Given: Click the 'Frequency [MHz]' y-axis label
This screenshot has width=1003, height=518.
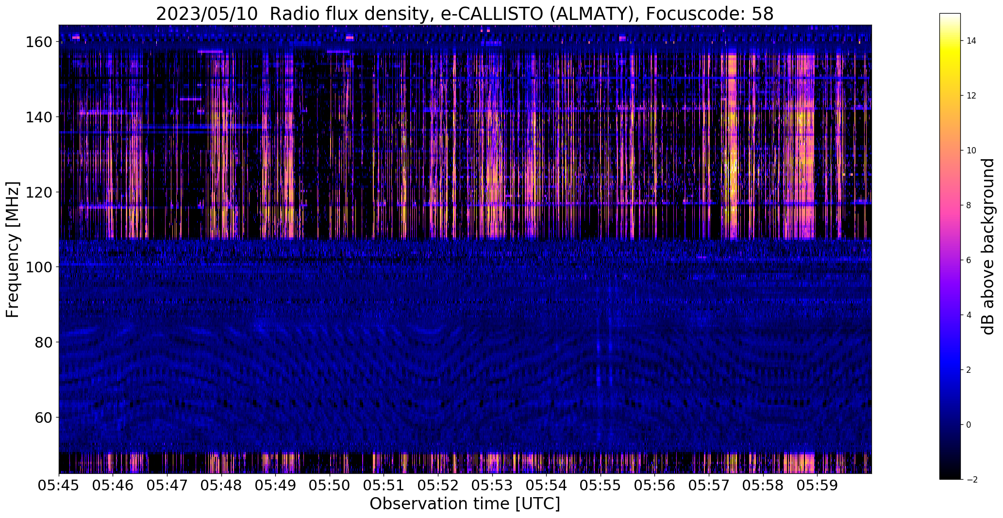Looking at the screenshot, I should pos(13,250).
